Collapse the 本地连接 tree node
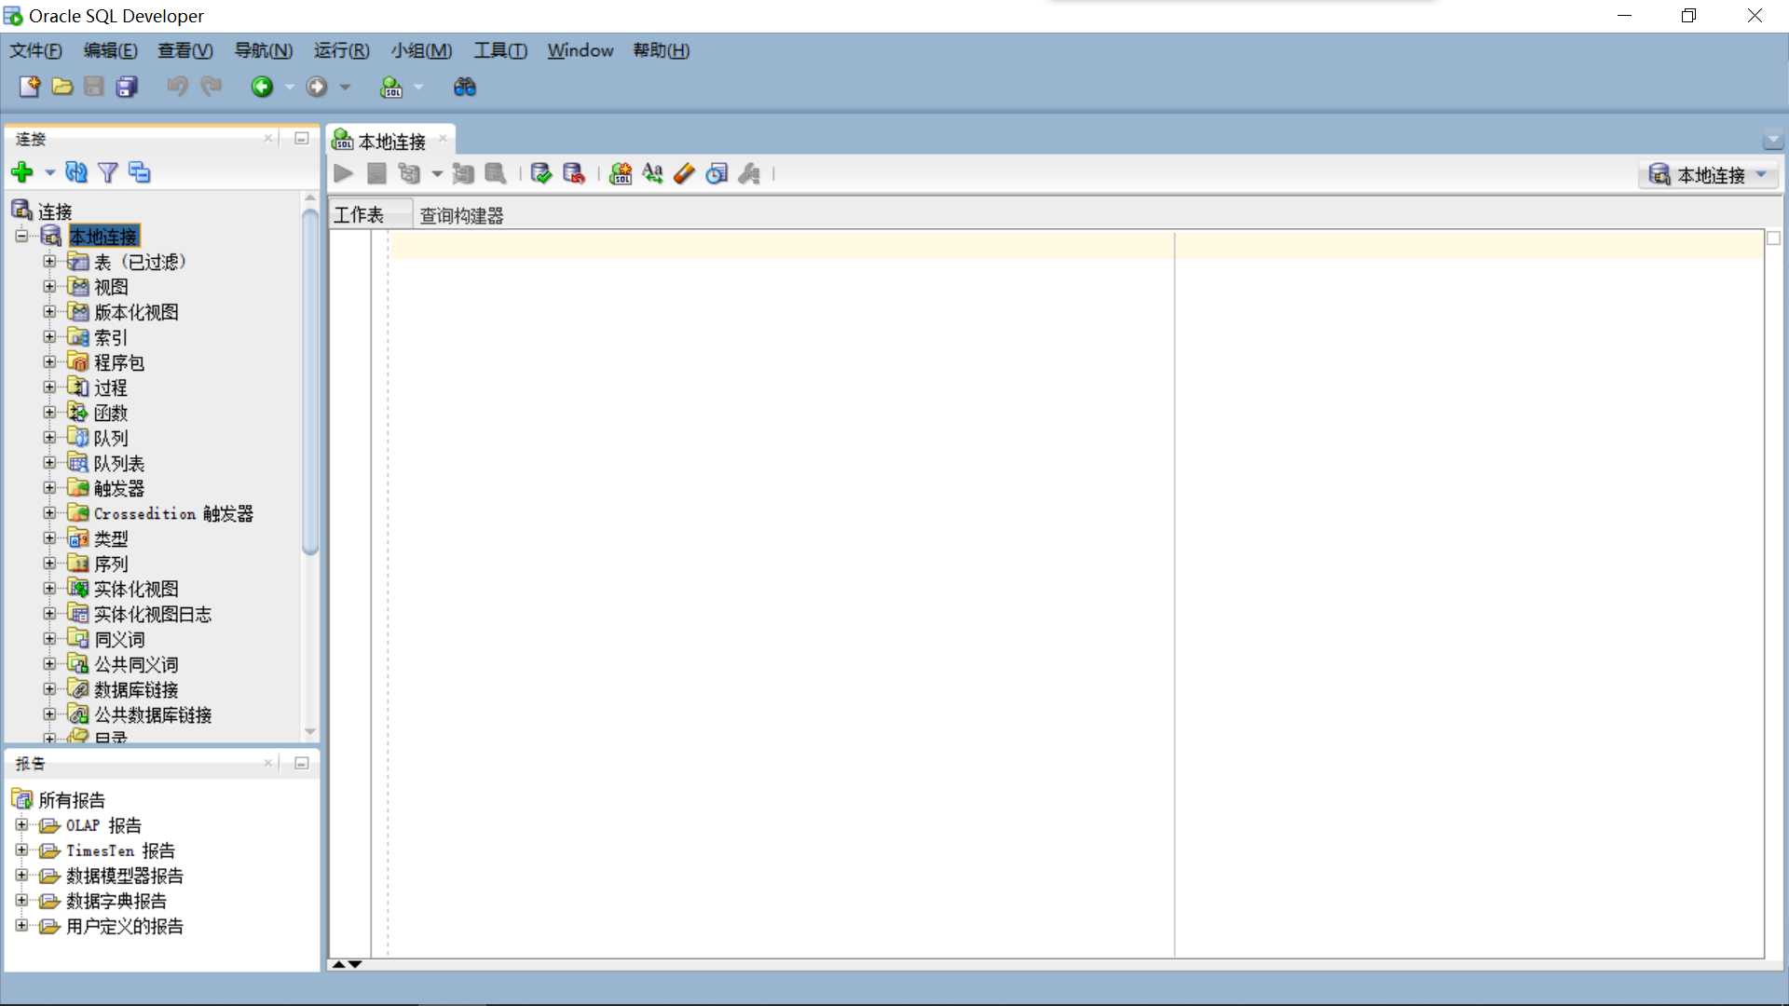This screenshot has width=1789, height=1006. (x=21, y=236)
